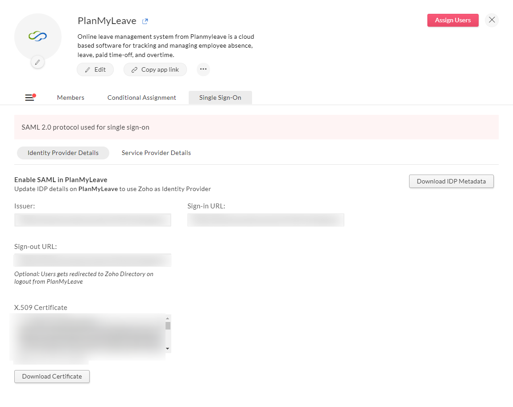Click the Edit button
Viewport: 513px width, 407px height.
coord(95,69)
